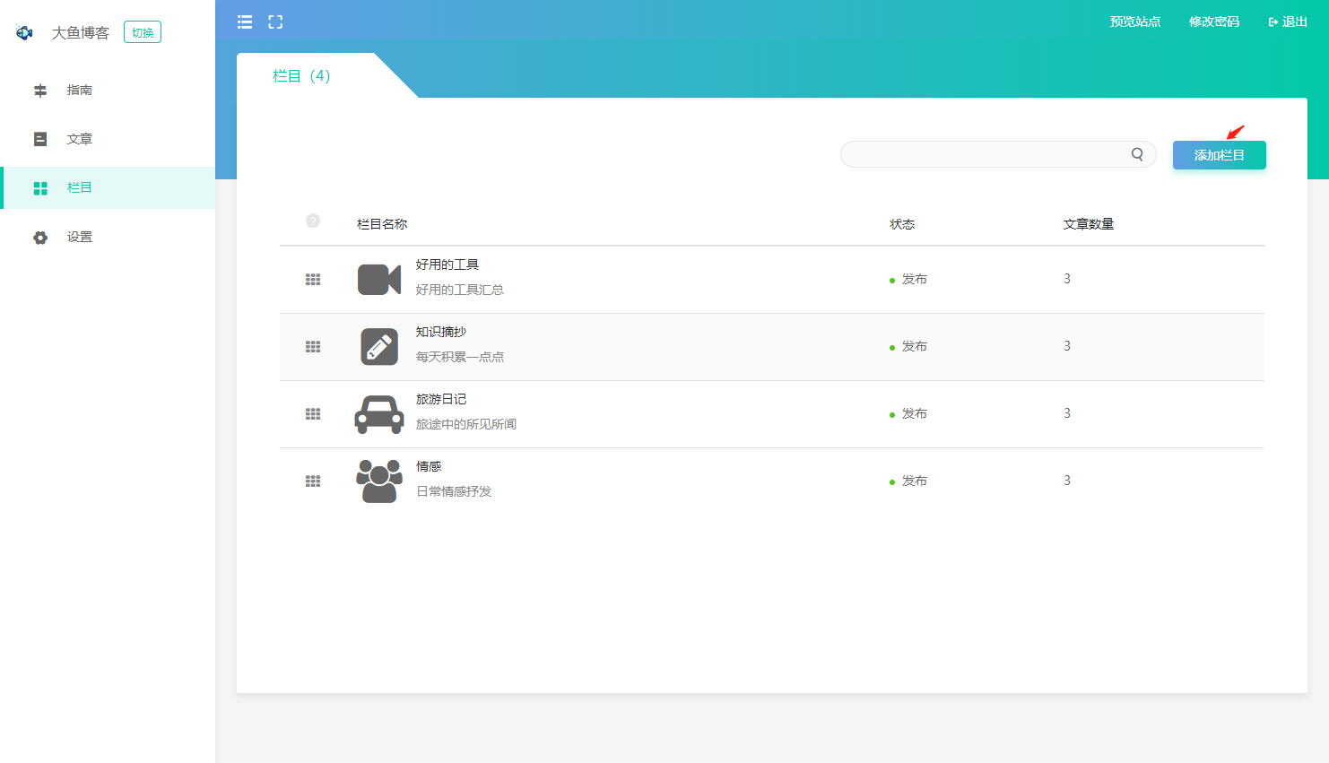
Task: Click the drag handle of 旅游日记 row
Action: click(313, 414)
